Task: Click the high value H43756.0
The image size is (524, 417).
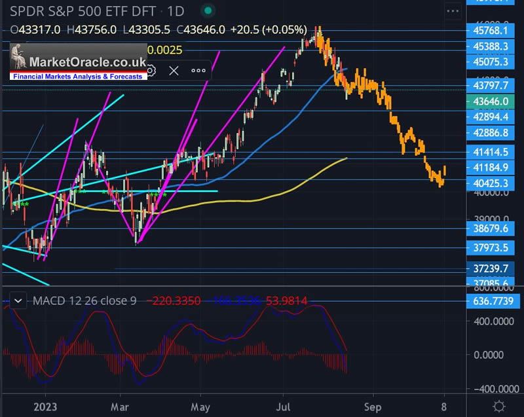Action: [92, 29]
